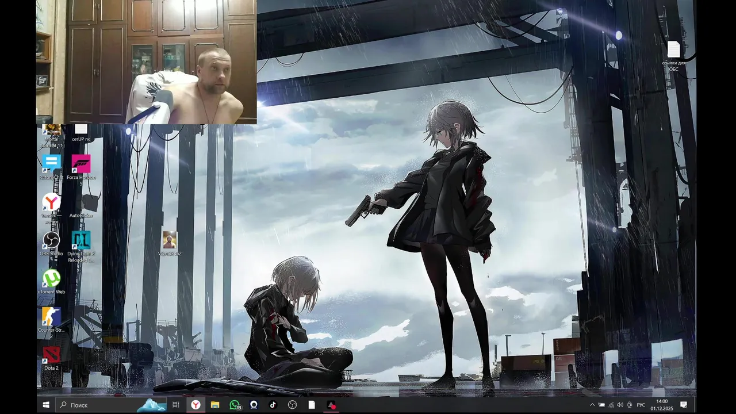The height and width of the screenshot is (414, 736).
Task: Click the battery power icon in the tray
Action: [x=601, y=405]
